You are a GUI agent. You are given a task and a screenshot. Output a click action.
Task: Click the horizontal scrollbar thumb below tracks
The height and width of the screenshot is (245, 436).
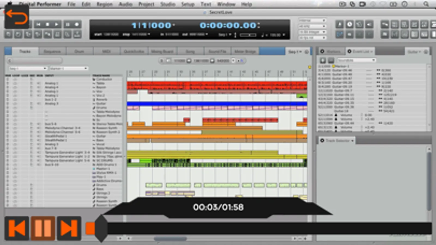170,238
